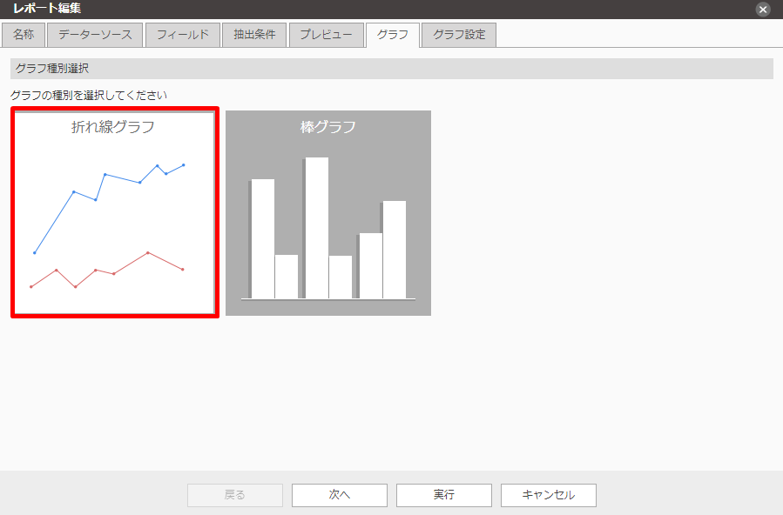Click the 実行 button
Image resolution: width=783 pixels, height=515 pixels.
(444, 495)
